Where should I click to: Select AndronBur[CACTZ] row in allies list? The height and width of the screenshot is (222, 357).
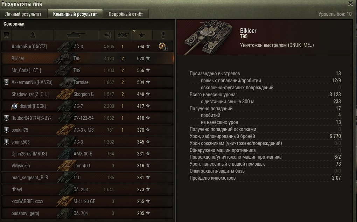87,47
